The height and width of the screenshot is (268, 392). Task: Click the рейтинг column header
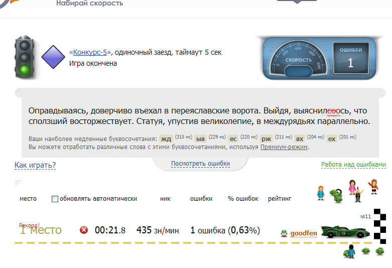click(280, 199)
